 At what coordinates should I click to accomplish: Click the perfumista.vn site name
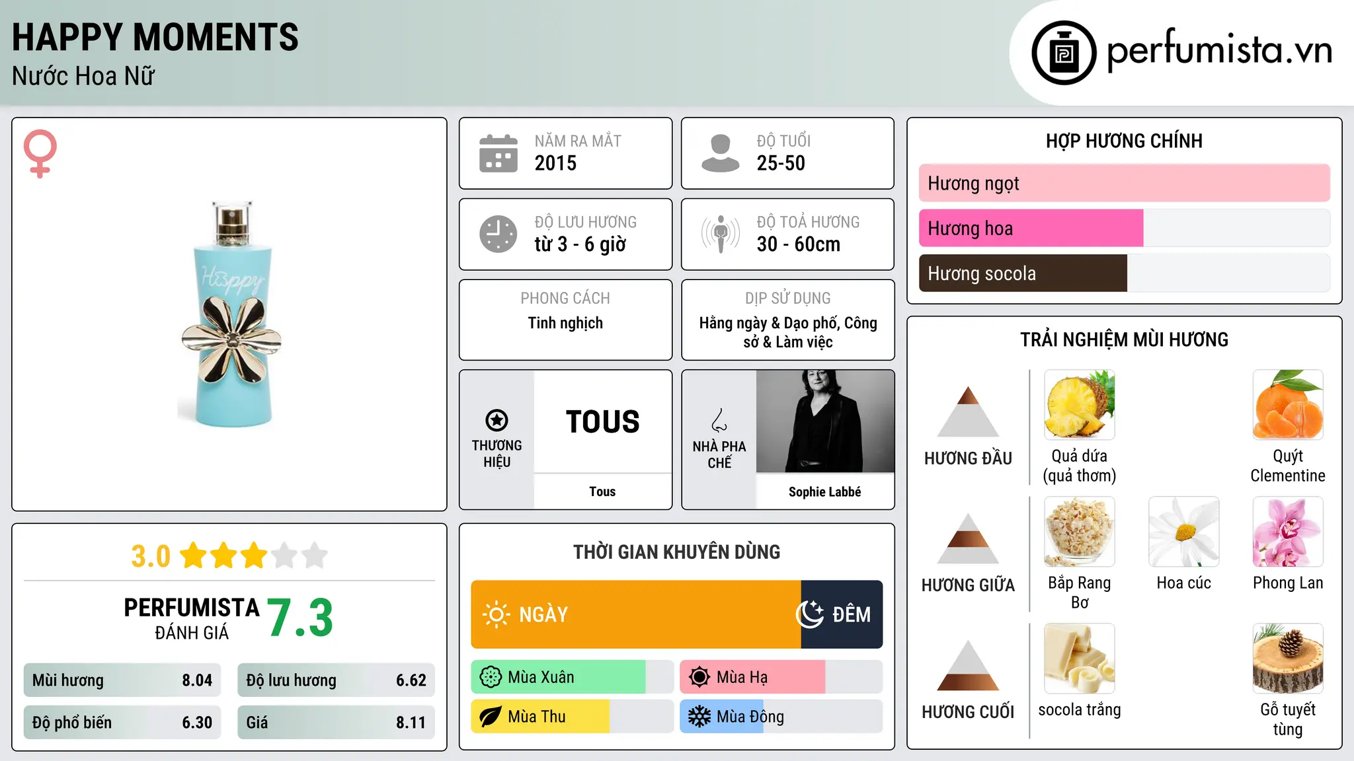coord(1220,50)
